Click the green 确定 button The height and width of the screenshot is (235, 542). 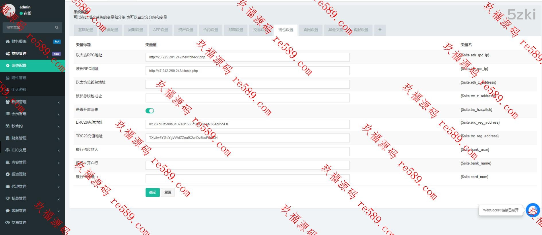(152, 192)
